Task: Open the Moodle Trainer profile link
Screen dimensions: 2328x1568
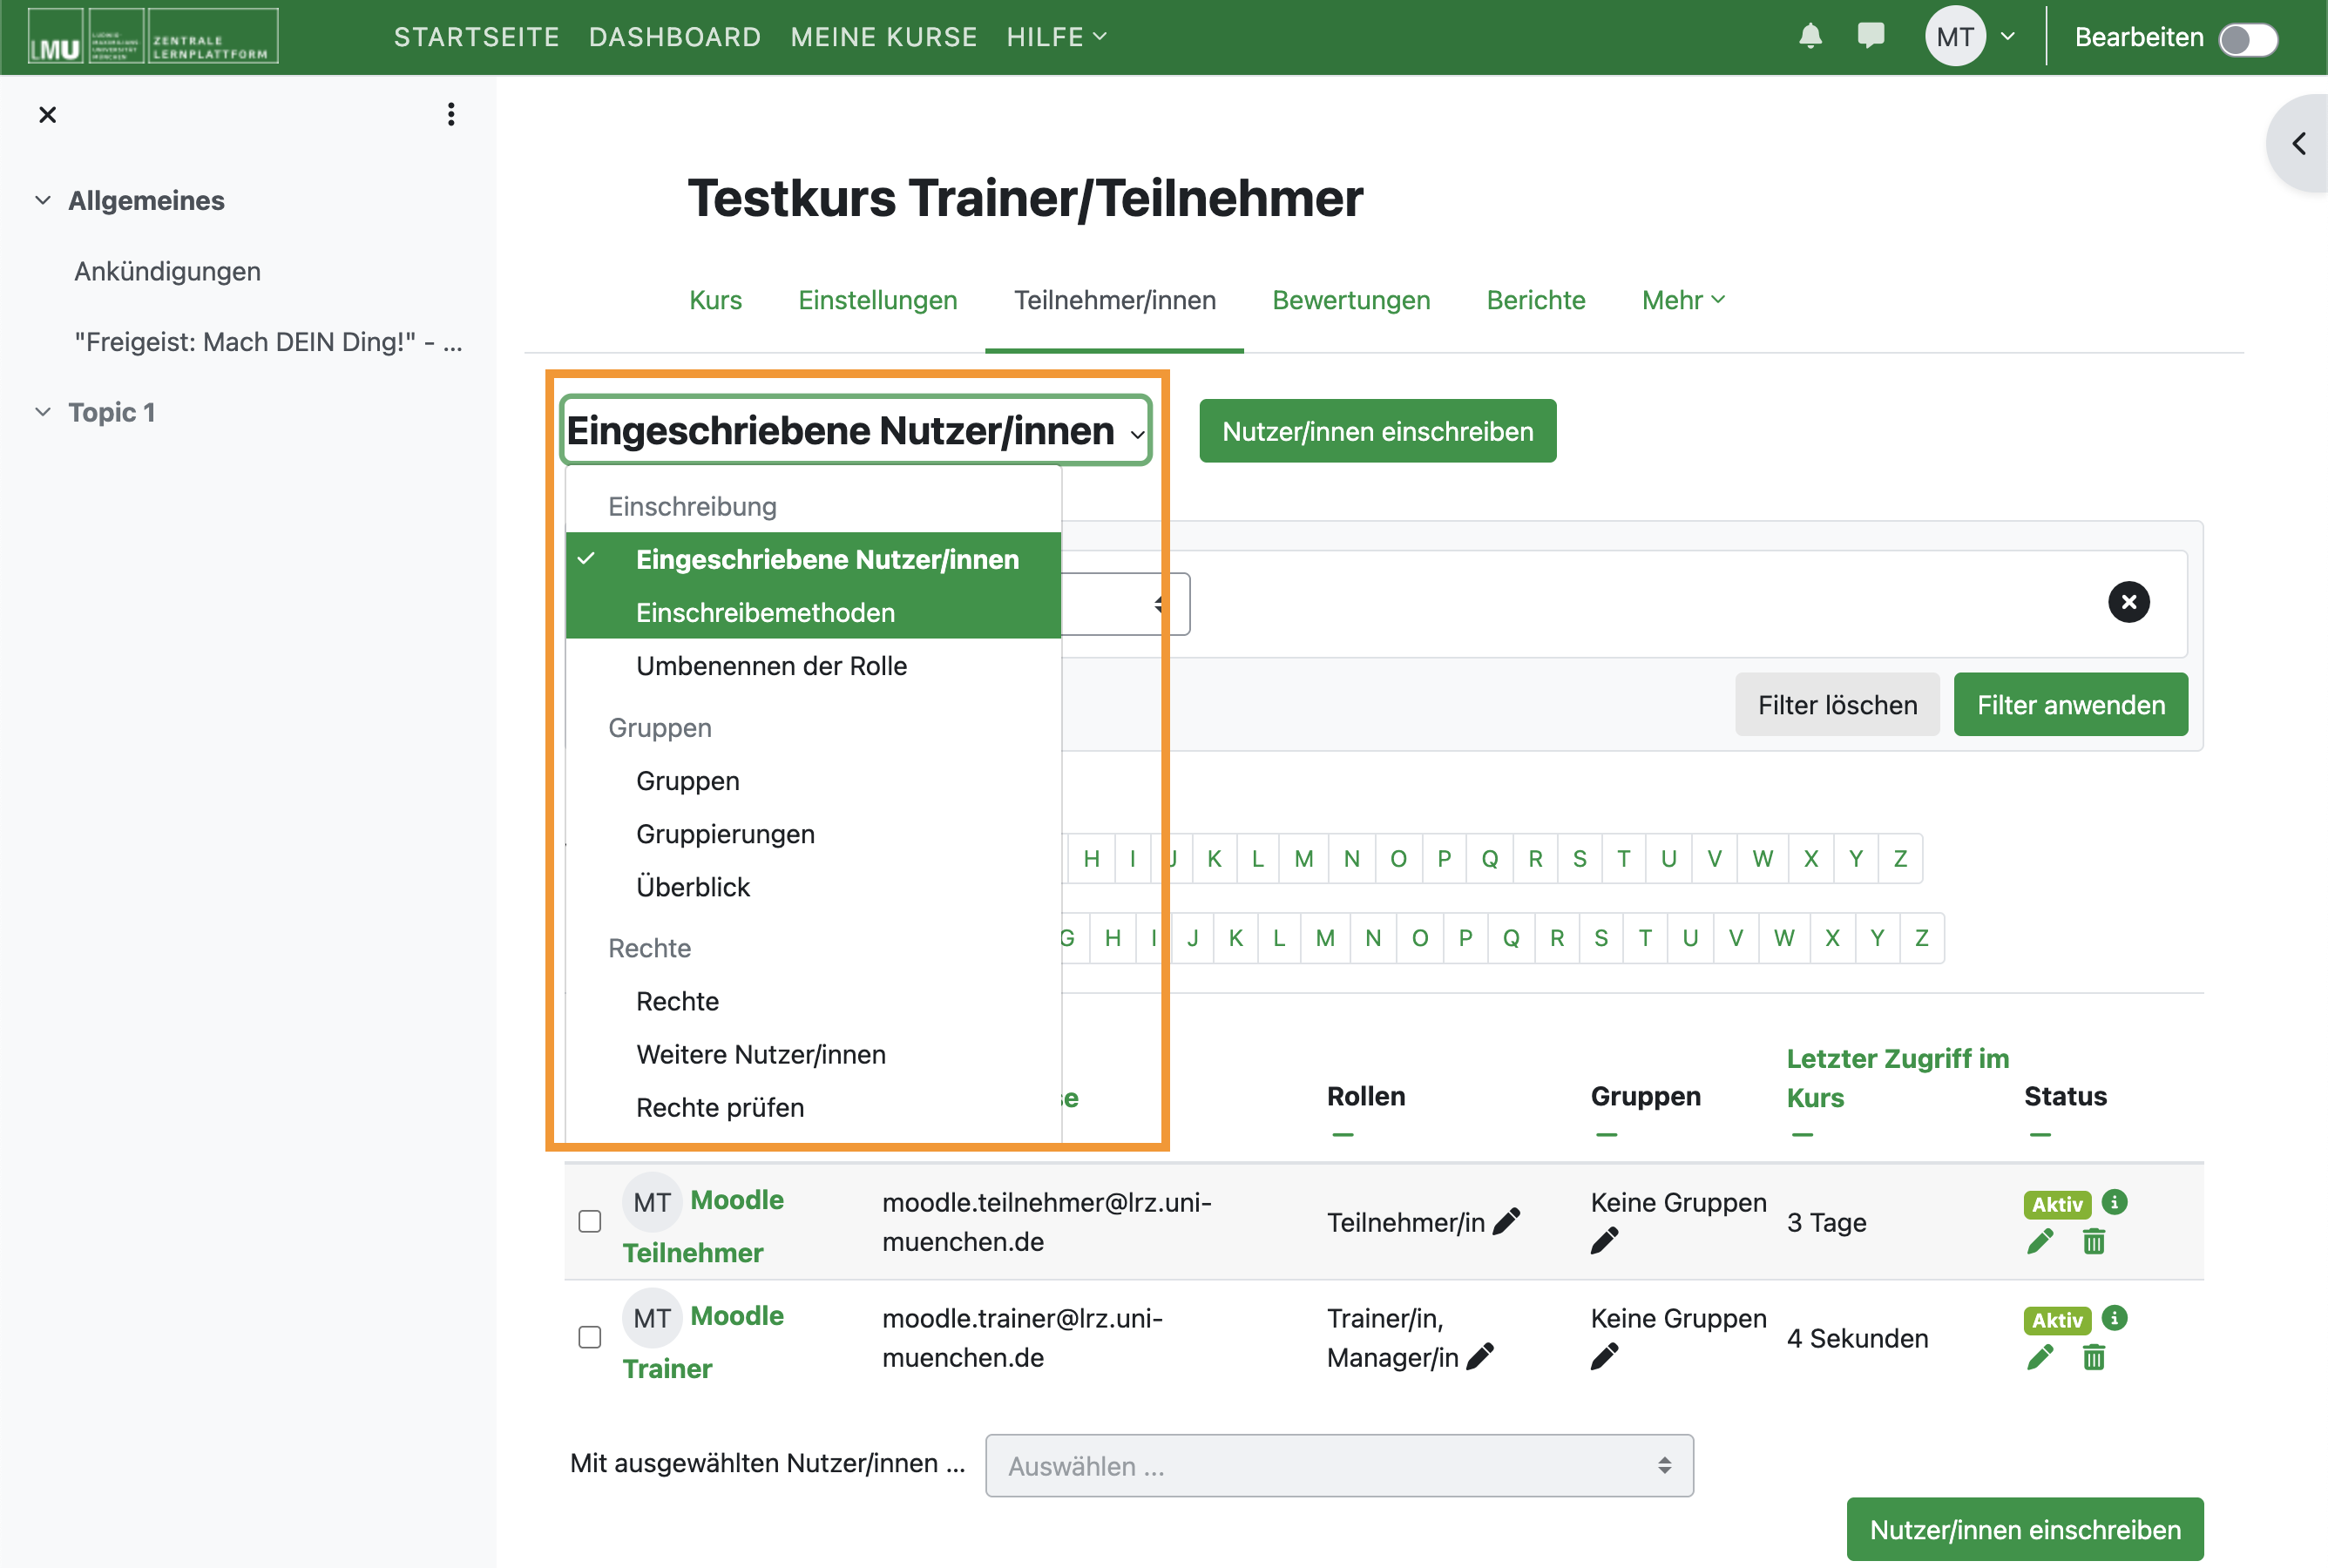Action: click(702, 1341)
